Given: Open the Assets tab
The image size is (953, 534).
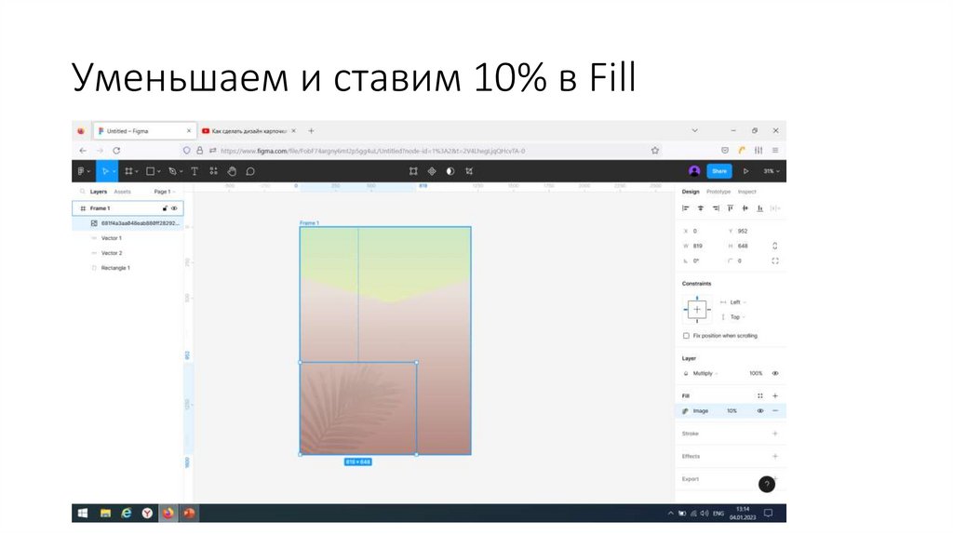Looking at the screenshot, I should coord(122,192).
